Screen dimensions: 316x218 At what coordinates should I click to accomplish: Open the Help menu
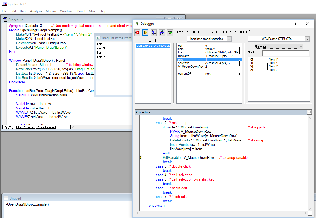[103, 11]
